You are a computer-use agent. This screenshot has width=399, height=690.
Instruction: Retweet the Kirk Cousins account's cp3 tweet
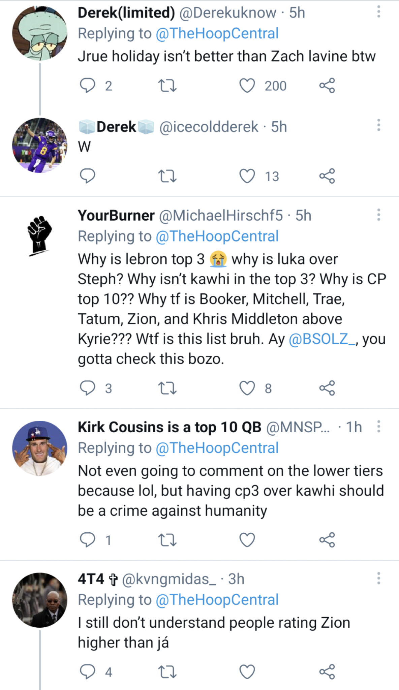pos(167,540)
